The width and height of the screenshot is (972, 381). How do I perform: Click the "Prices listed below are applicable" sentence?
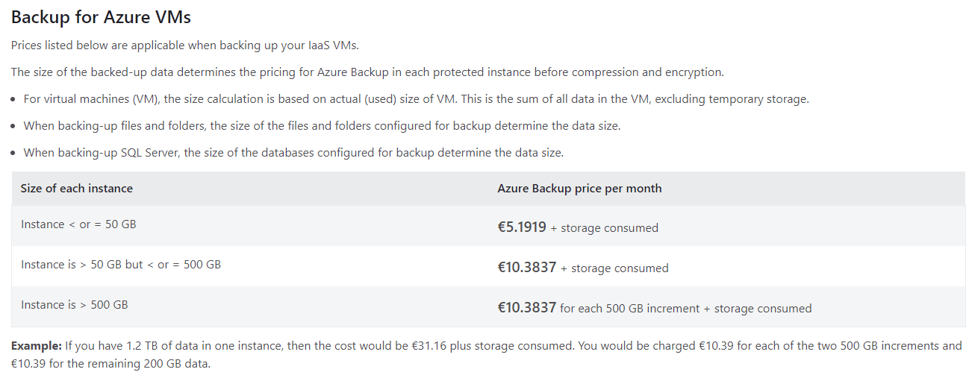185,45
